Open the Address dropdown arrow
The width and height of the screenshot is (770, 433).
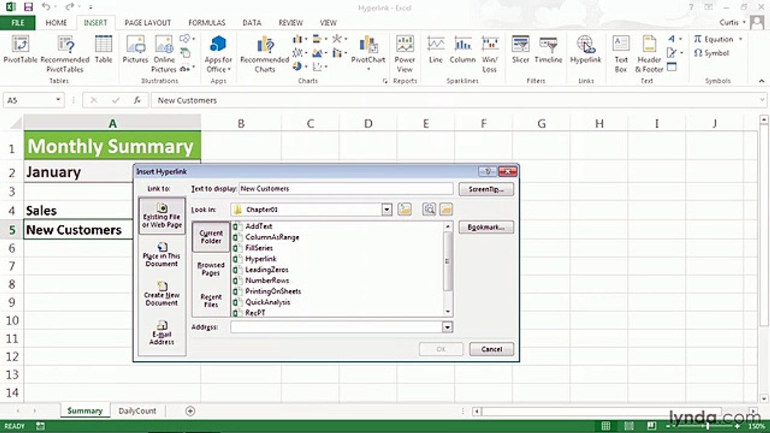click(447, 327)
